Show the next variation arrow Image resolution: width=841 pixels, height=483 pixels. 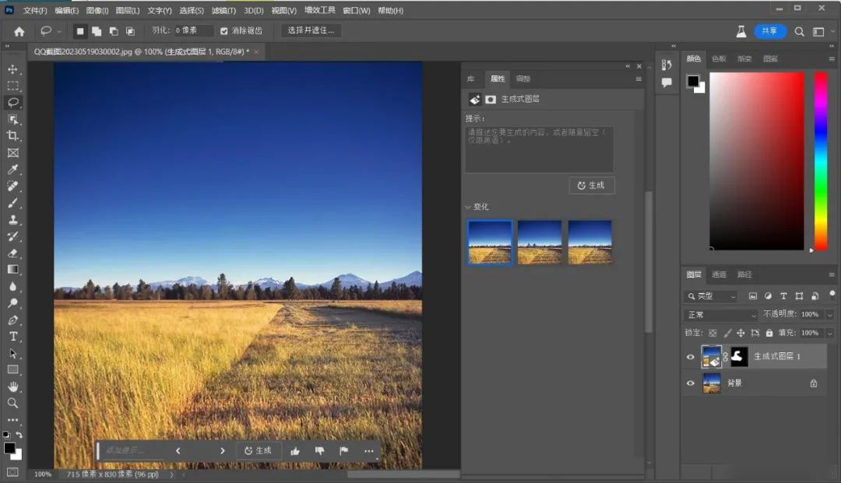tap(223, 451)
